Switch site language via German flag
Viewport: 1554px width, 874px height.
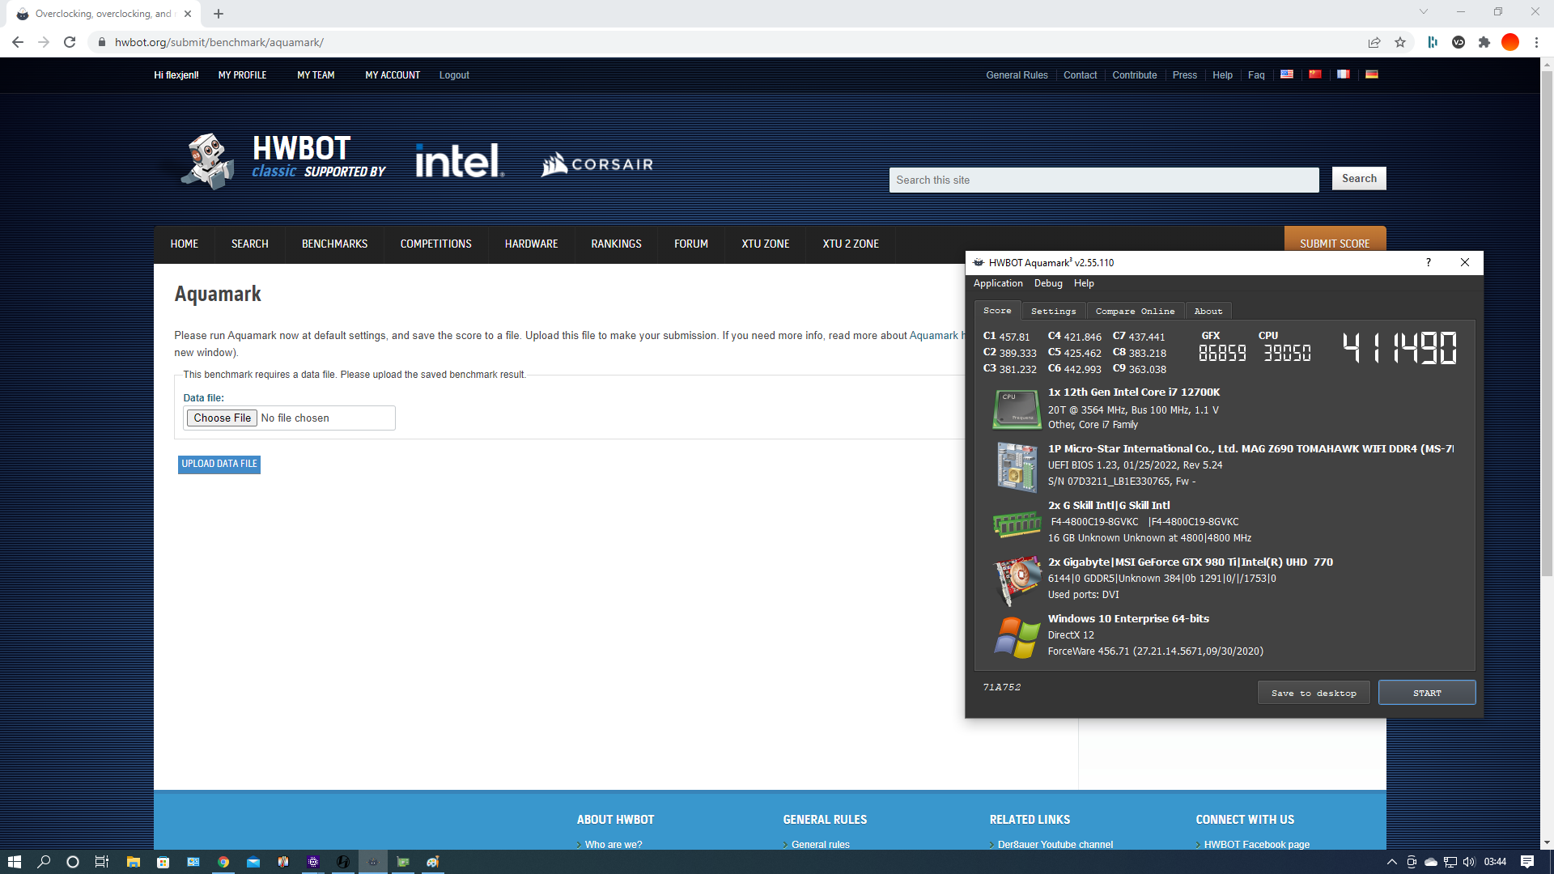(x=1372, y=74)
